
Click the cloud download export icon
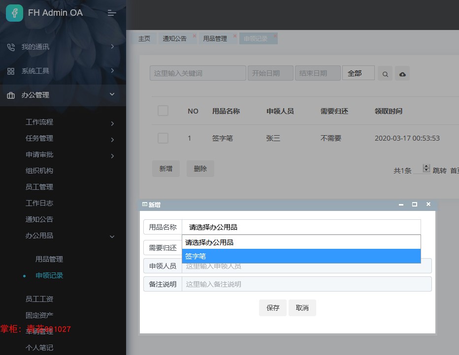[x=402, y=74]
